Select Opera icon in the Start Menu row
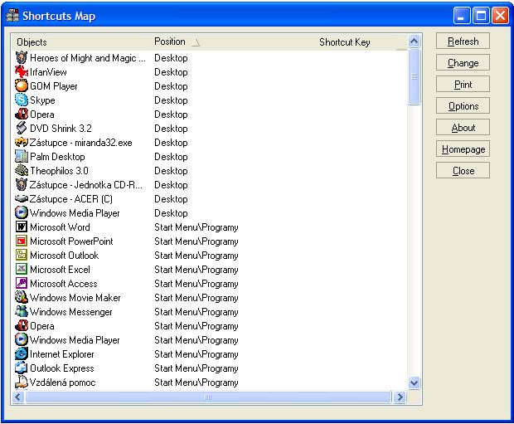 click(x=22, y=326)
